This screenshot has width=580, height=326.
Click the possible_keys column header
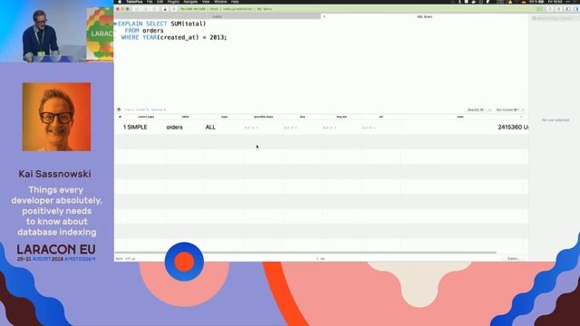click(x=264, y=117)
